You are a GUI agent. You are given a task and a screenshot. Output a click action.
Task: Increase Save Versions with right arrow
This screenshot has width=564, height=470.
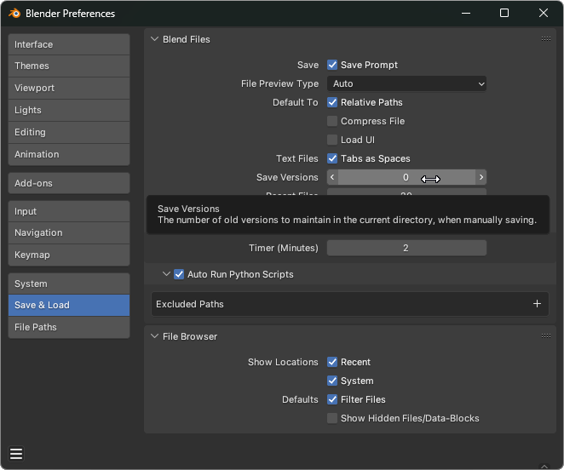click(481, 177)
